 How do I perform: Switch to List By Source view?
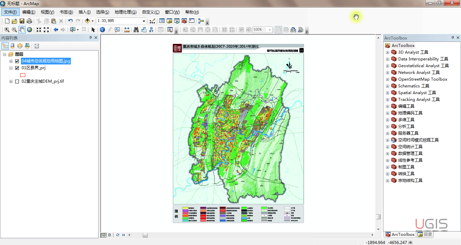12,46
